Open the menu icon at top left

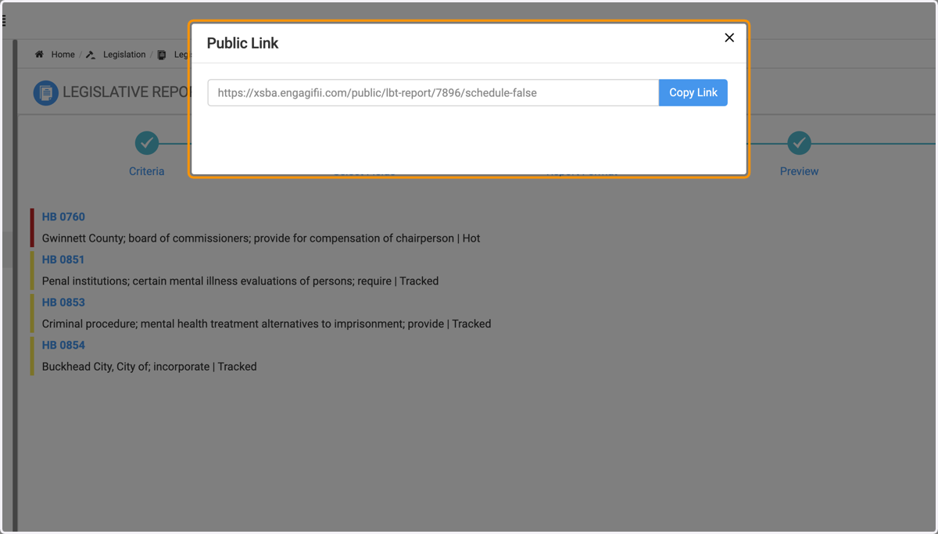point(4,21)
